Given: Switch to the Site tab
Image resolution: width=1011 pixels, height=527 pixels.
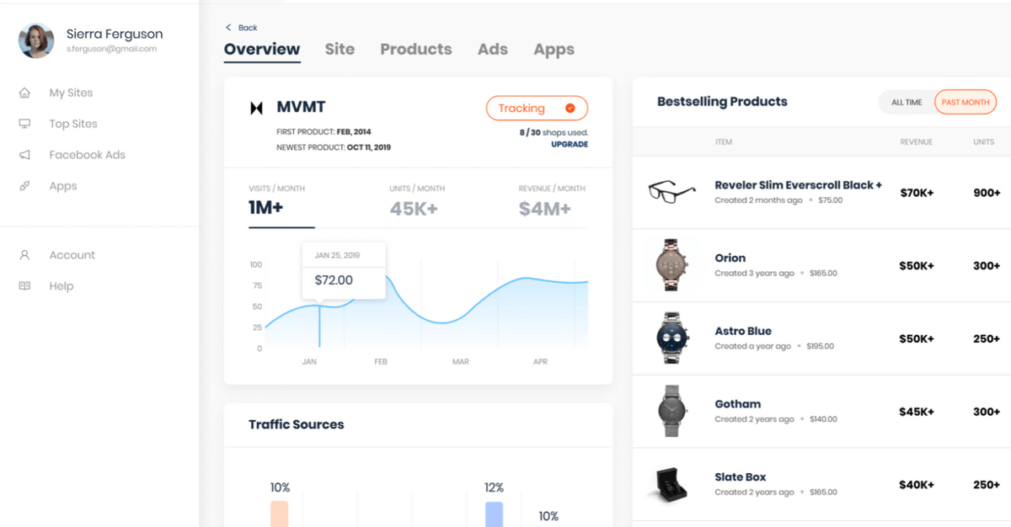Looking at the screenshot, I should click(x=340, y=49).
